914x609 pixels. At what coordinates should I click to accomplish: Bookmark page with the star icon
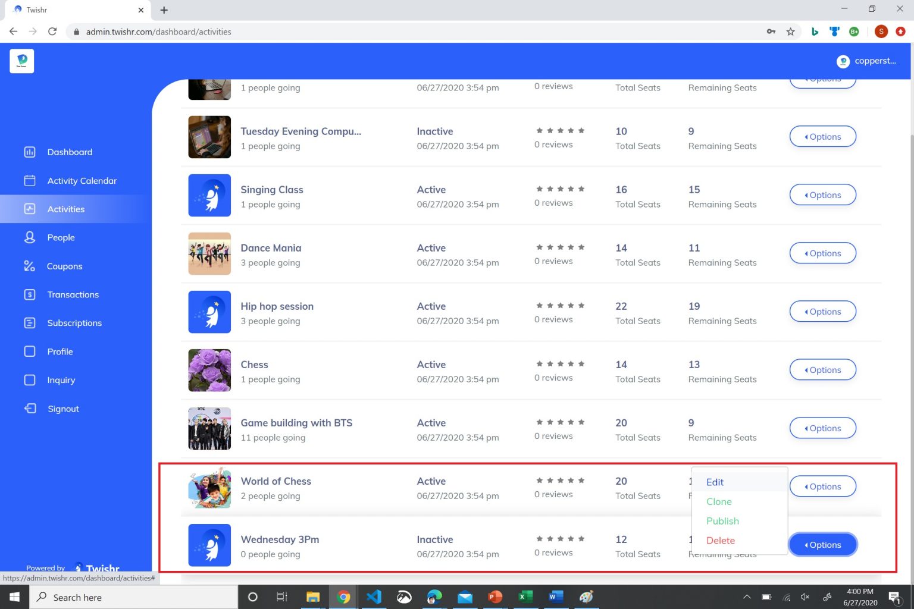[x=790, y=32]
